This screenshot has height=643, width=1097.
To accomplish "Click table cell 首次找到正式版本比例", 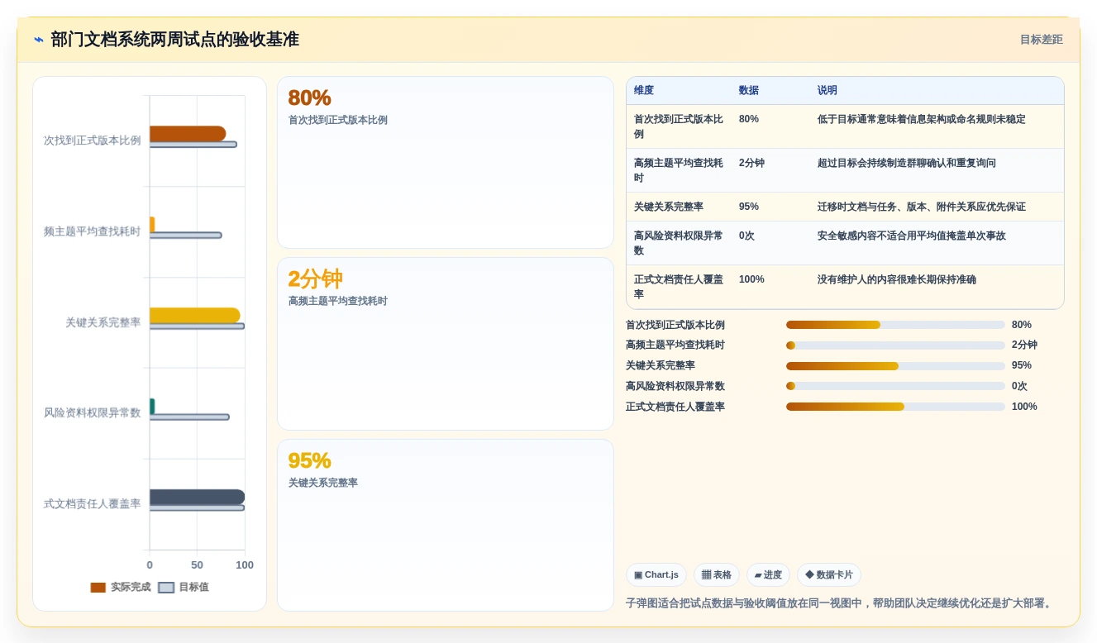I will click(679, 126).
